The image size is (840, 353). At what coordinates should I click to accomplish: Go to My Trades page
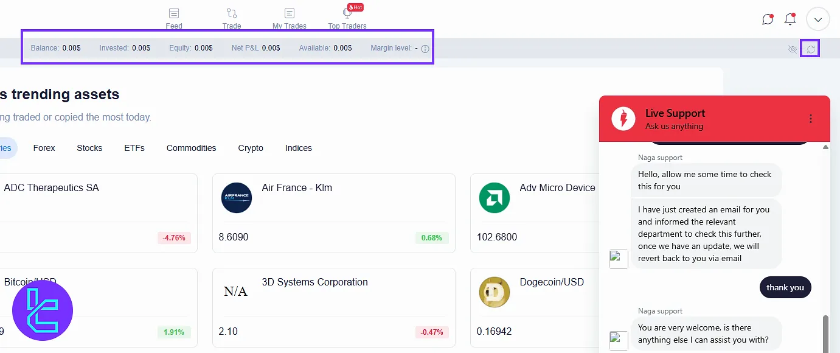290,14
